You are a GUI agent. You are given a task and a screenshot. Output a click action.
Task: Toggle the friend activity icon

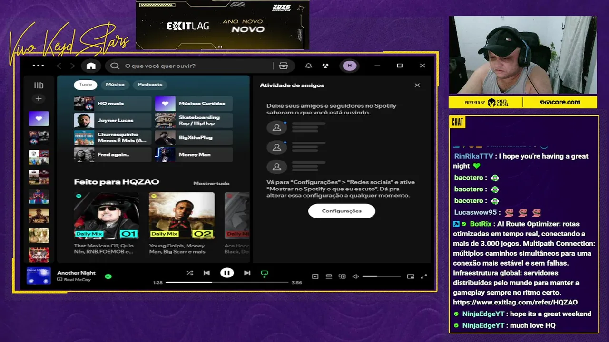point(325,66)
